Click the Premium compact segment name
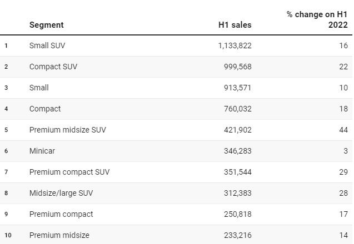 (61, 214)
